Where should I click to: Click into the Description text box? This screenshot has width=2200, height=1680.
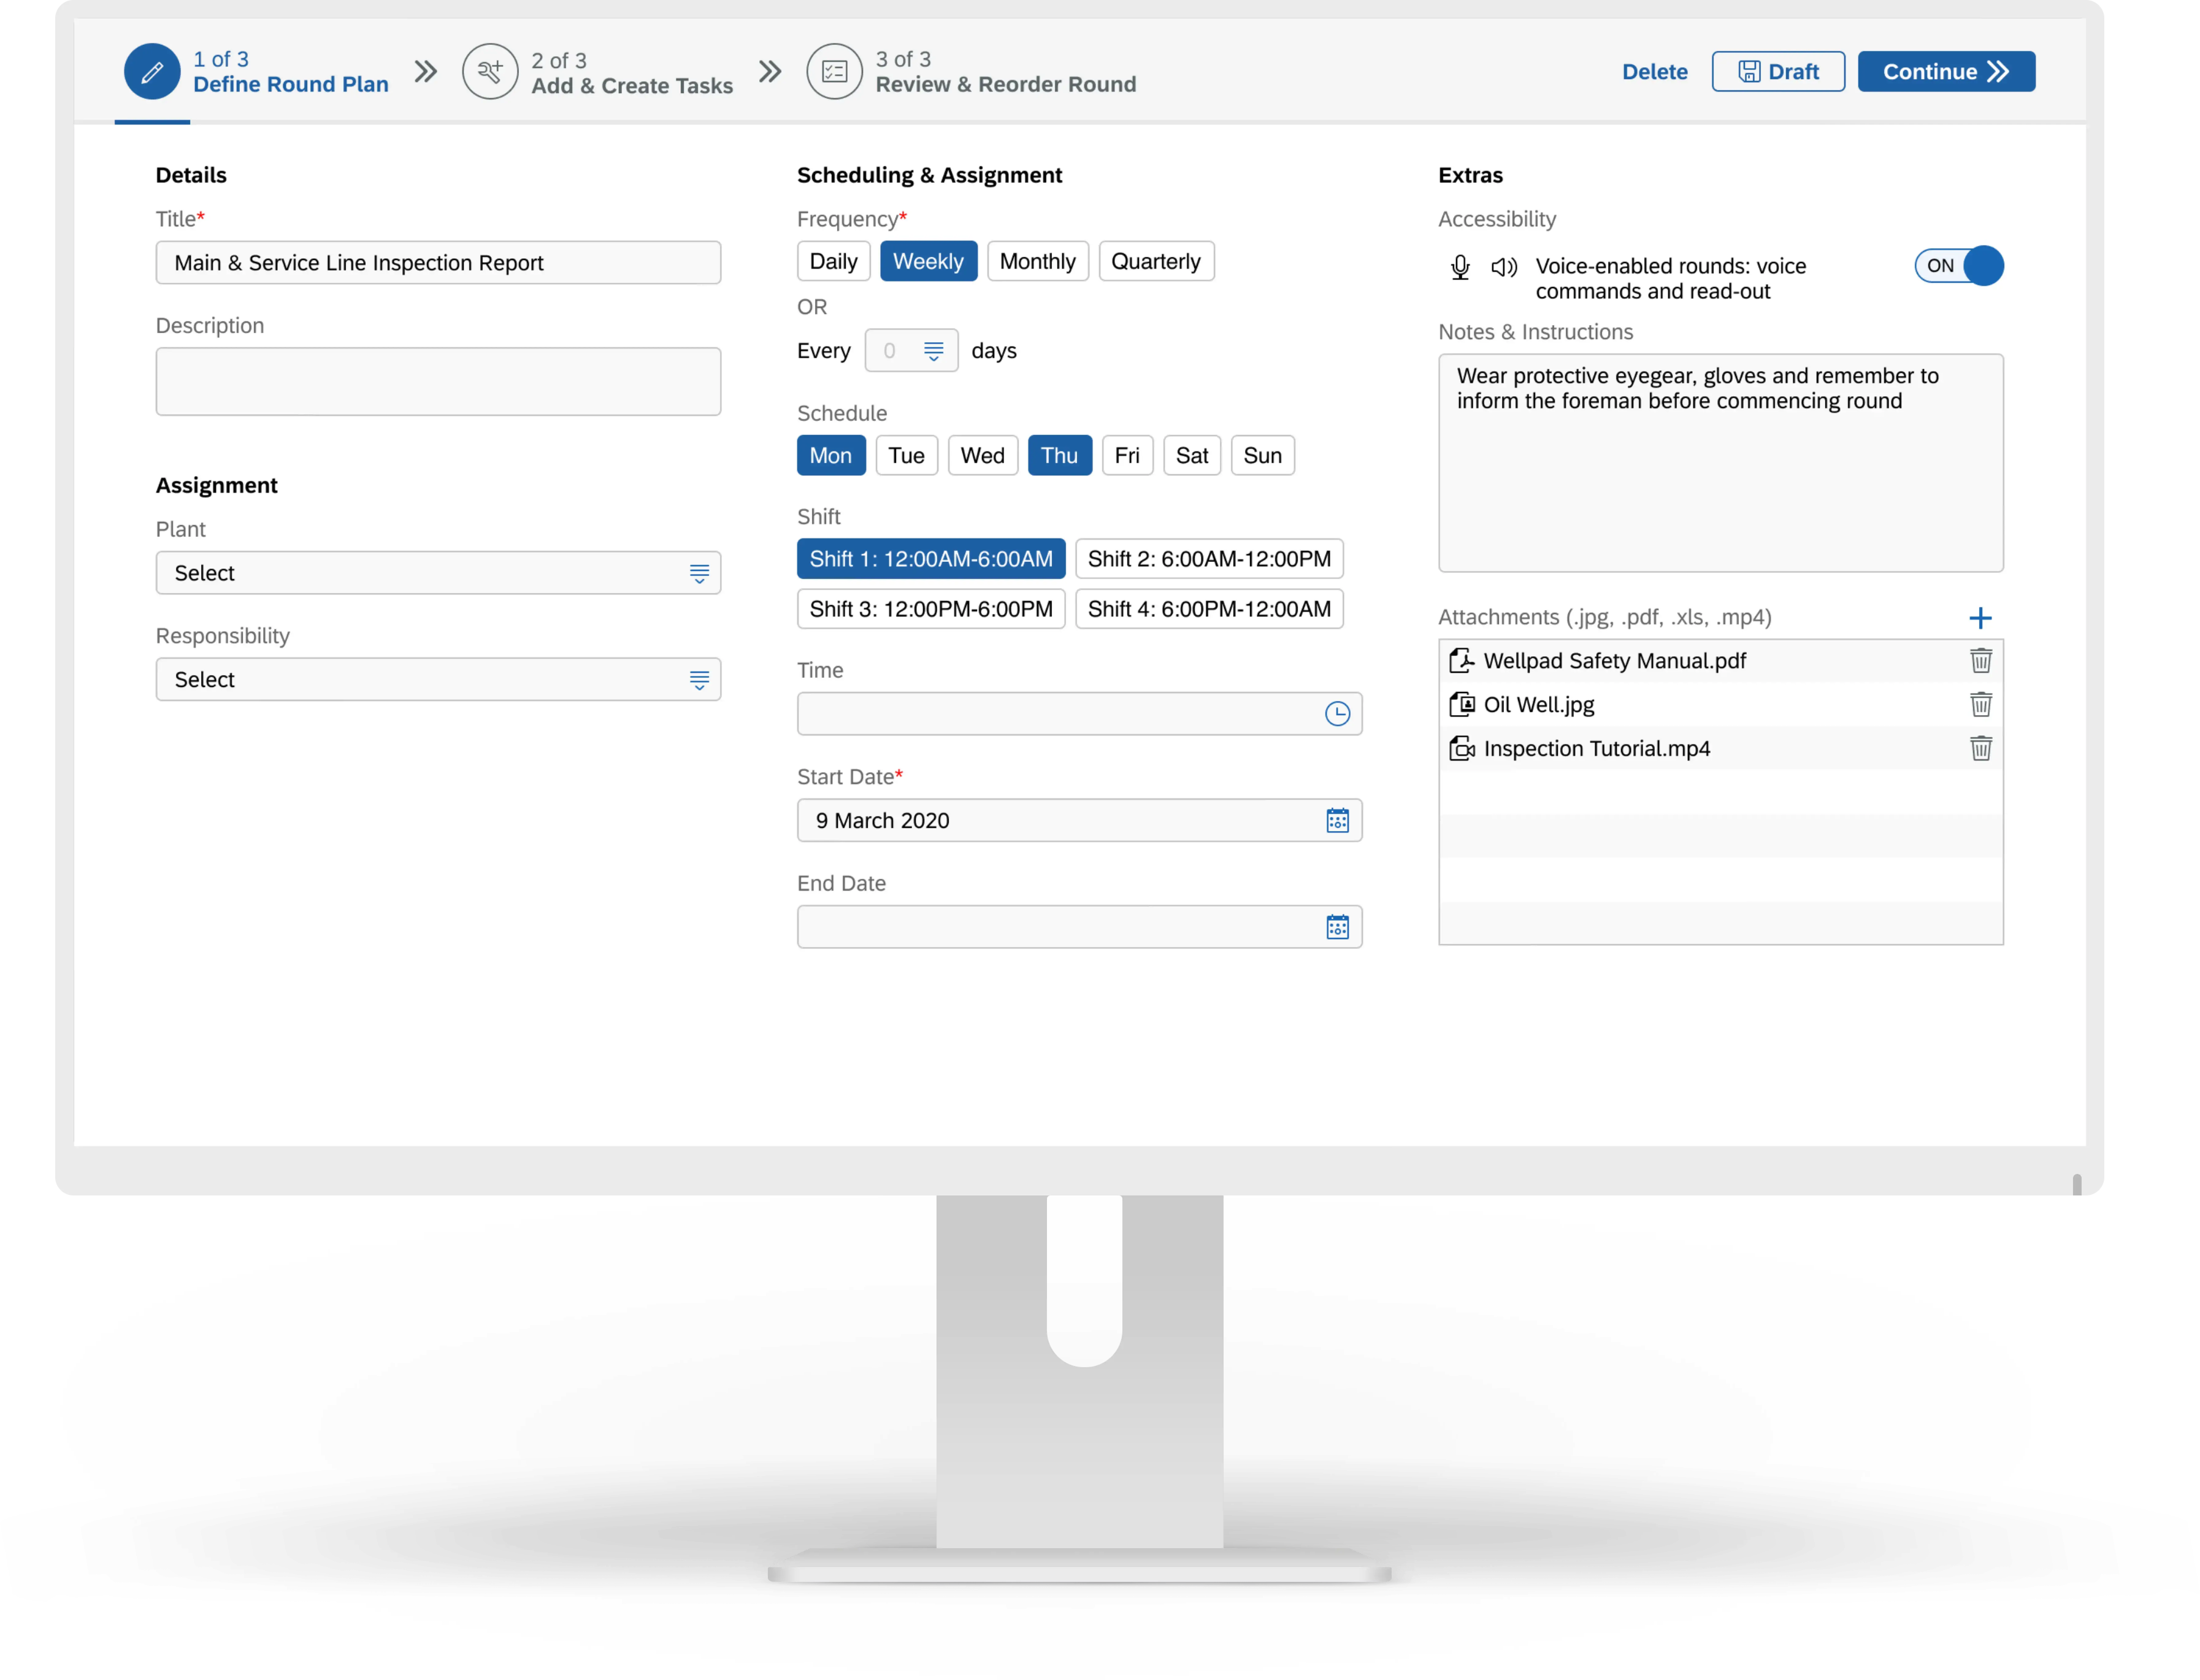point(438,382)
